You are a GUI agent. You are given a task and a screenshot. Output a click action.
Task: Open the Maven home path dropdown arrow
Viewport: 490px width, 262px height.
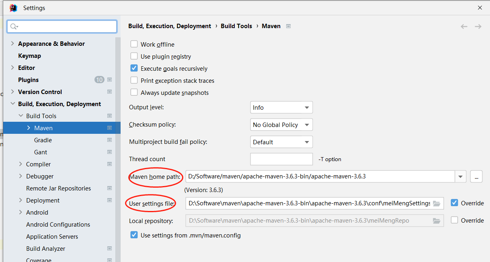point(461,176)
